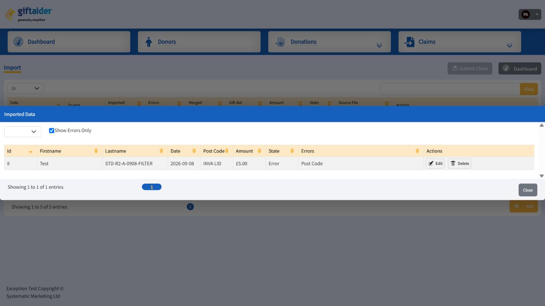Expand the Donations menu chevron
The width and height of the screenshot is (545, 306).
pyautogui.click(x=379, y=45)
